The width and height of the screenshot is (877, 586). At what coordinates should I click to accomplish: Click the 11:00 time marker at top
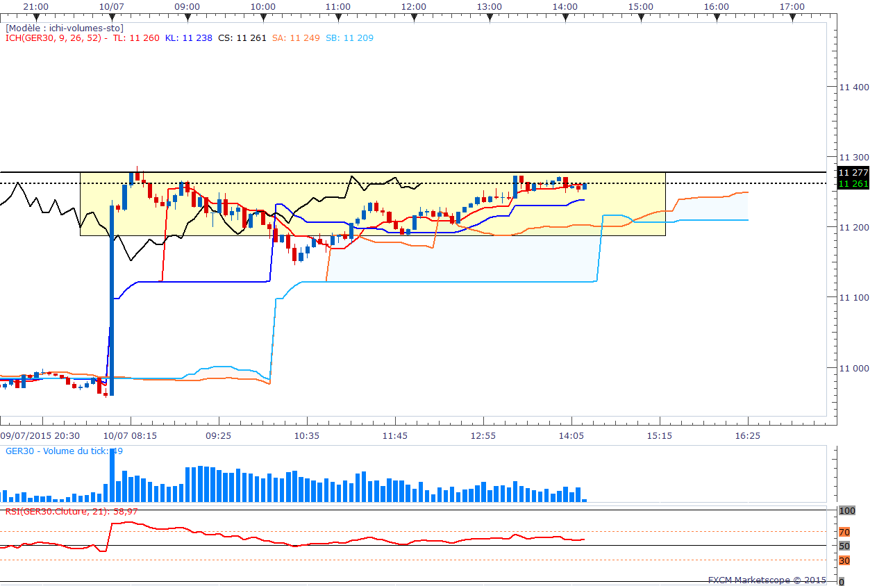pos(338,6)
